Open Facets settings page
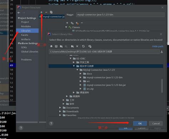Image resolution: width=169 pixels, height=139 pixels. coord(25,35)
